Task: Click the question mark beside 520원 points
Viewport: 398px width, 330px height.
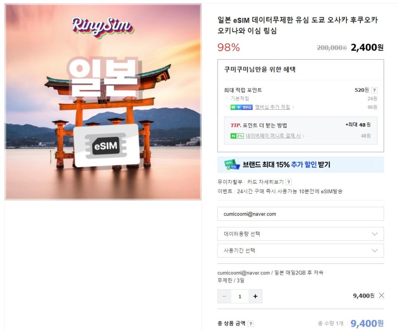Action: click(374, 90)
